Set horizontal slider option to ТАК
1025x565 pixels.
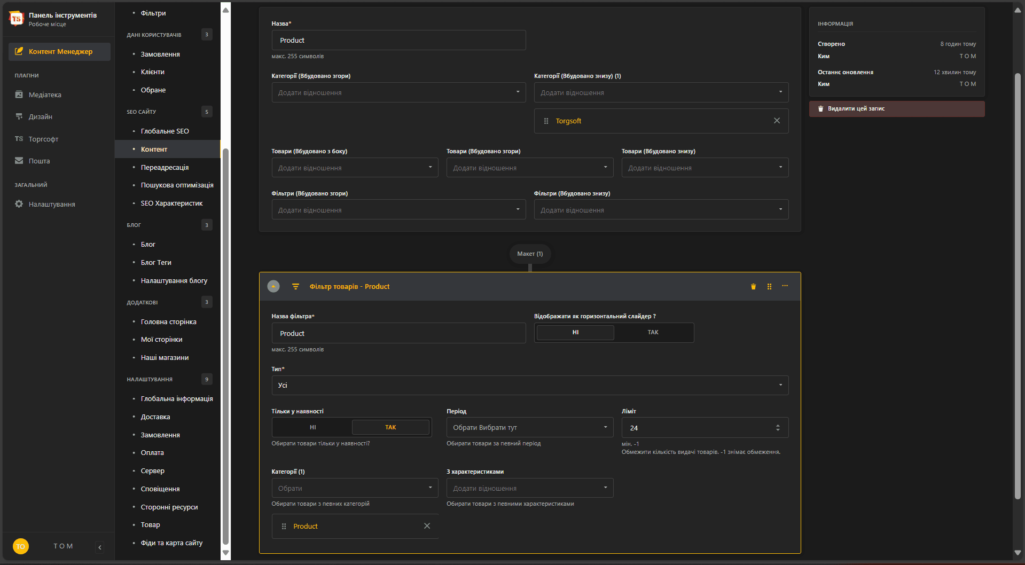[x=653, y=332]
